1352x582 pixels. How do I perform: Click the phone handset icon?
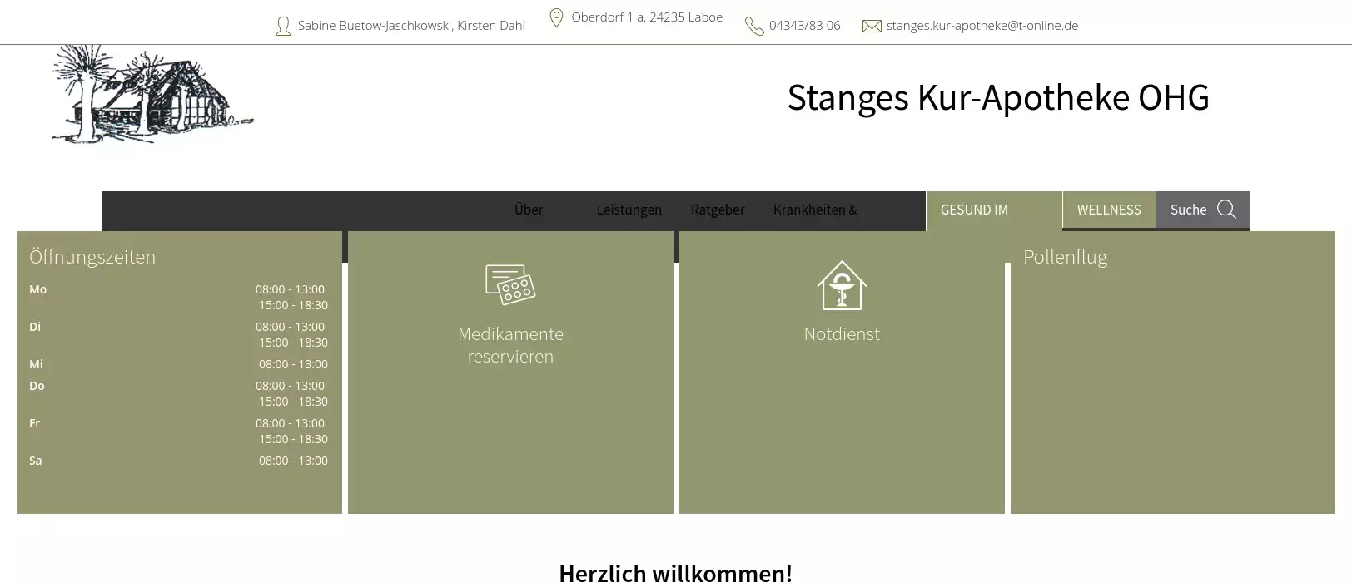point(754,27)
